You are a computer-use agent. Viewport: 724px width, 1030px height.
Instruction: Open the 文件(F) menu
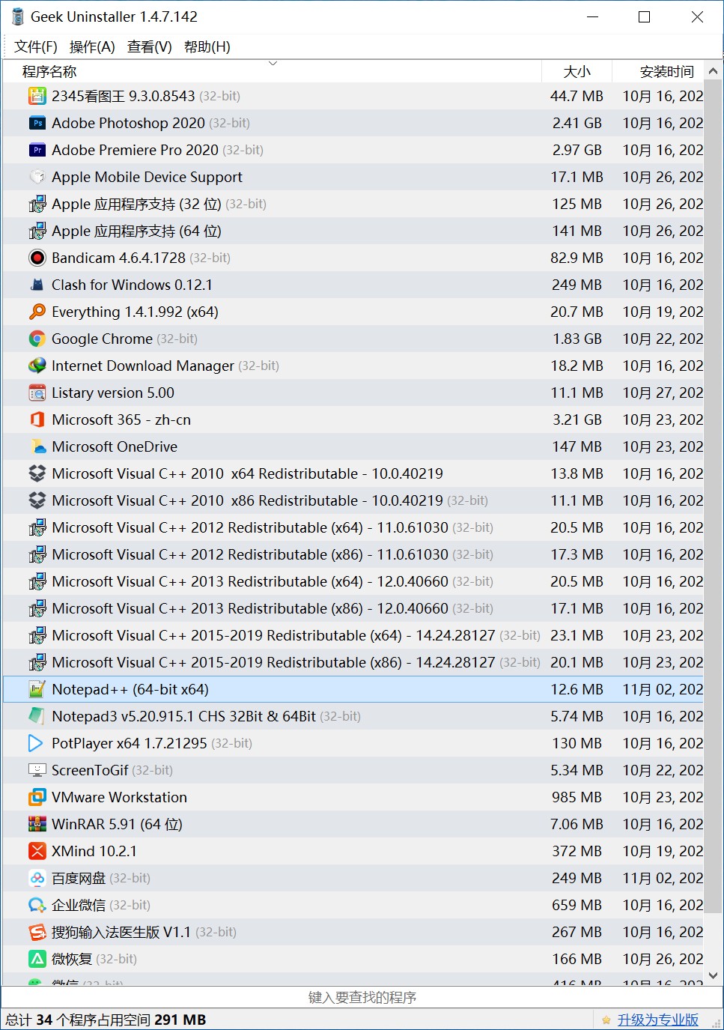coord(36,46)
